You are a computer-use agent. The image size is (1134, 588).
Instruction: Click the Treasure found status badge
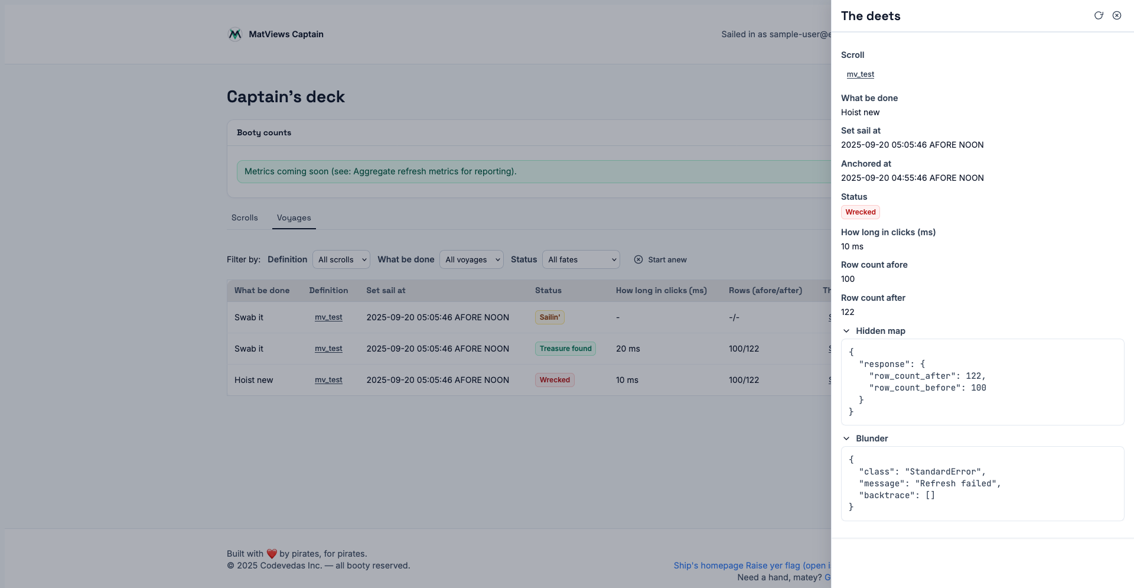565,349
